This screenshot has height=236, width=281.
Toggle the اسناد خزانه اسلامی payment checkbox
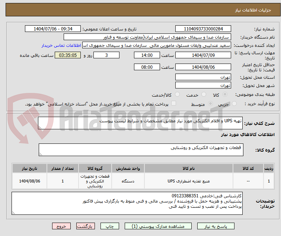pos(173,103)
